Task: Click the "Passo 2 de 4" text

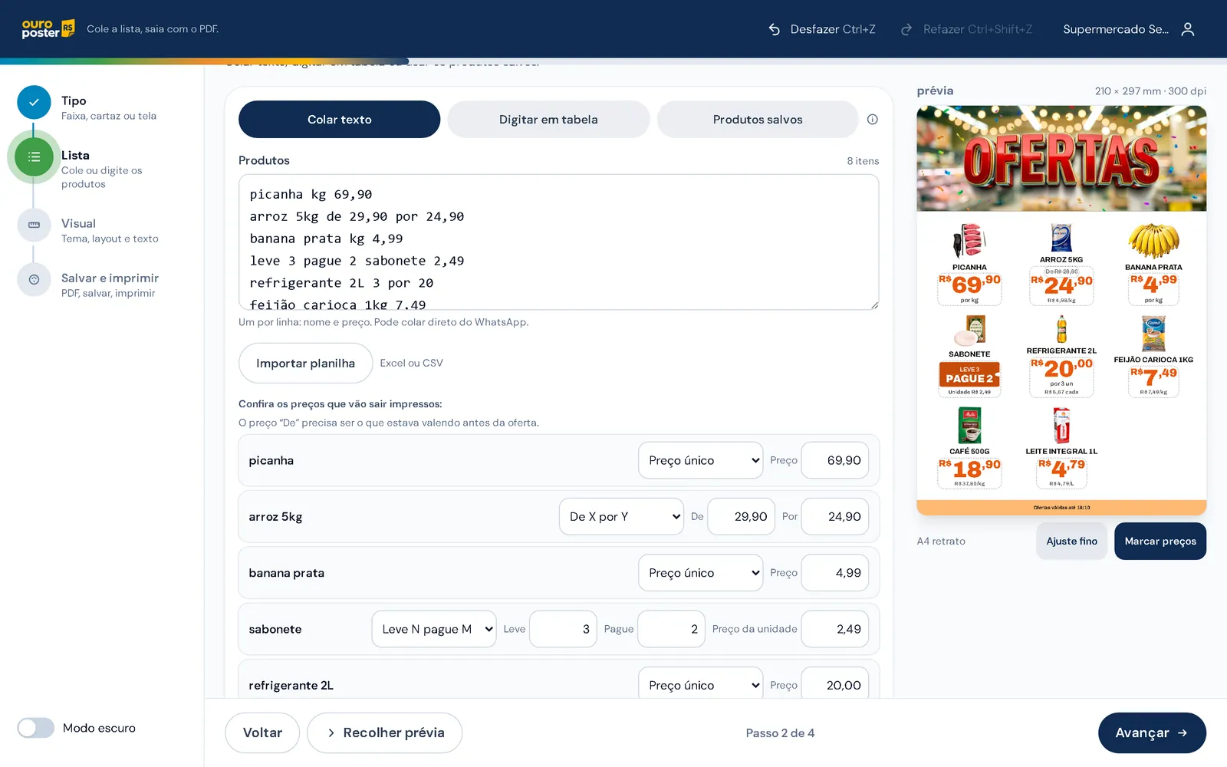Action: point(780,733)
